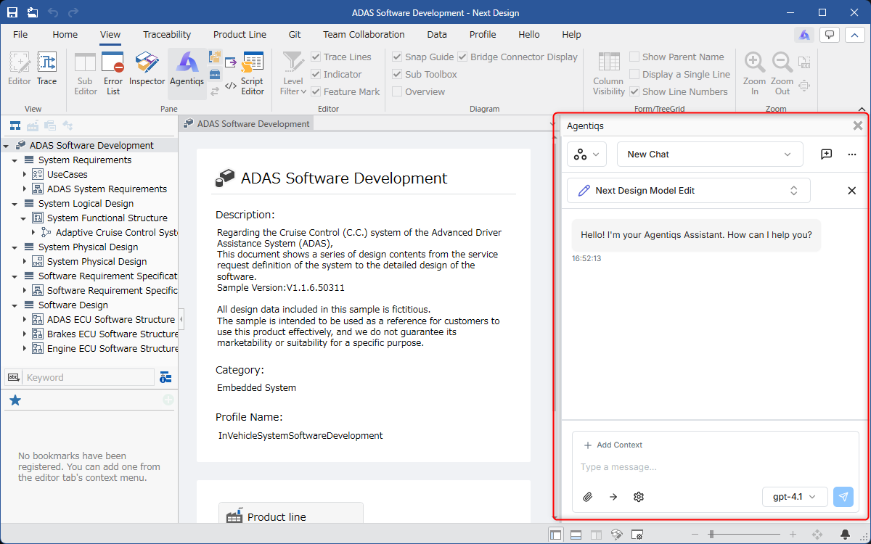The height and width of the screenshot is (544, 871).
Task: Click Zoom In in the ribbon
Action: (x=755, y=73)
